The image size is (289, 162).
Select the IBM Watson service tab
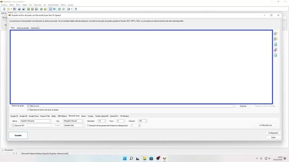coord(62,116)
